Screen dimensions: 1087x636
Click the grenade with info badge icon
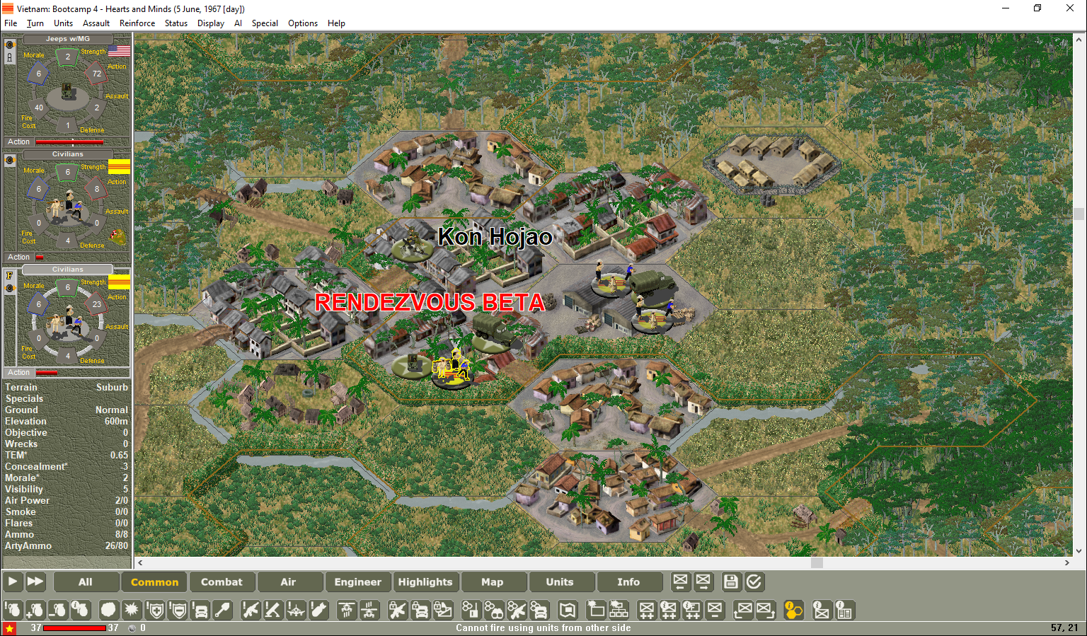81,610
